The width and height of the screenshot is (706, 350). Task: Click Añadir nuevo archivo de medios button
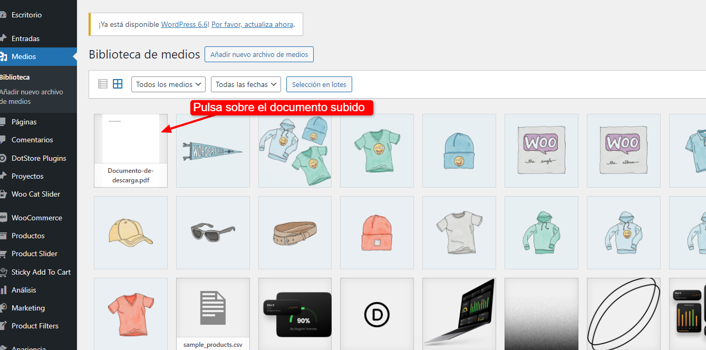click(x=259, y=54)
